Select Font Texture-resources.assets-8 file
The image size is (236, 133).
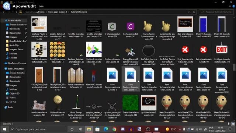[x=112, y=75]
